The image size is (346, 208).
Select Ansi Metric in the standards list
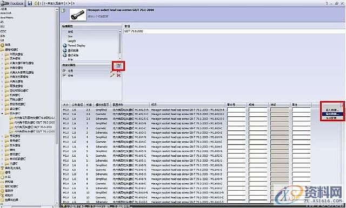click(7, 18)
